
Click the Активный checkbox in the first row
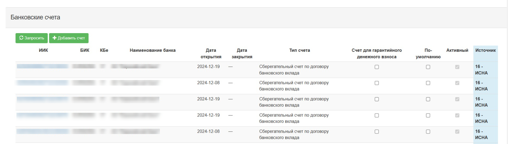(x=457, y=67)
